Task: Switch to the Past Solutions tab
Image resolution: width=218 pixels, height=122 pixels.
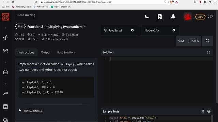Action: pos(66,52)
